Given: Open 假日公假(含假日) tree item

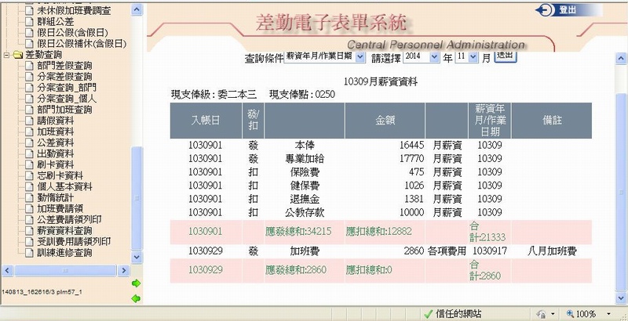Looking at the screenshot, I should tap(72, 32).
